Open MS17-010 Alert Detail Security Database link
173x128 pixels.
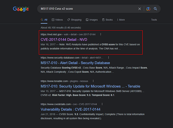click(x=75, y=63)
